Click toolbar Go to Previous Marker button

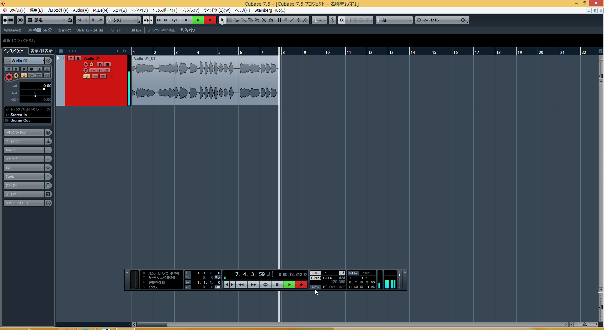click(x=159, y=20)
